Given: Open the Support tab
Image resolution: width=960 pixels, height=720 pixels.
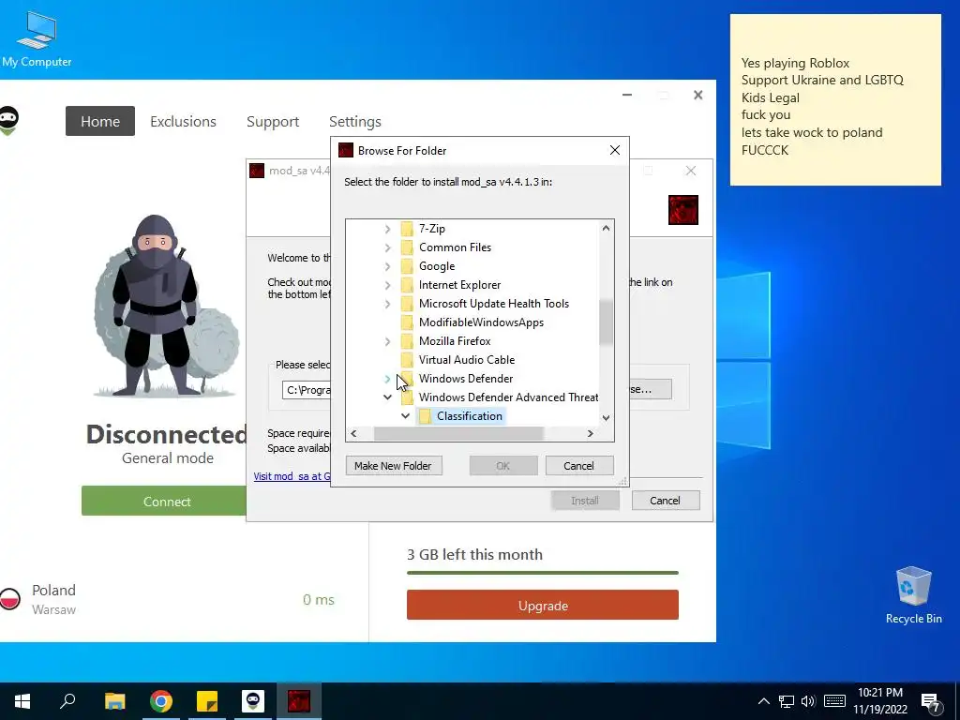Looking at the screenshot, I should click(273, 121).
